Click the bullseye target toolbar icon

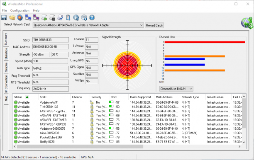[x=20, y=17]
